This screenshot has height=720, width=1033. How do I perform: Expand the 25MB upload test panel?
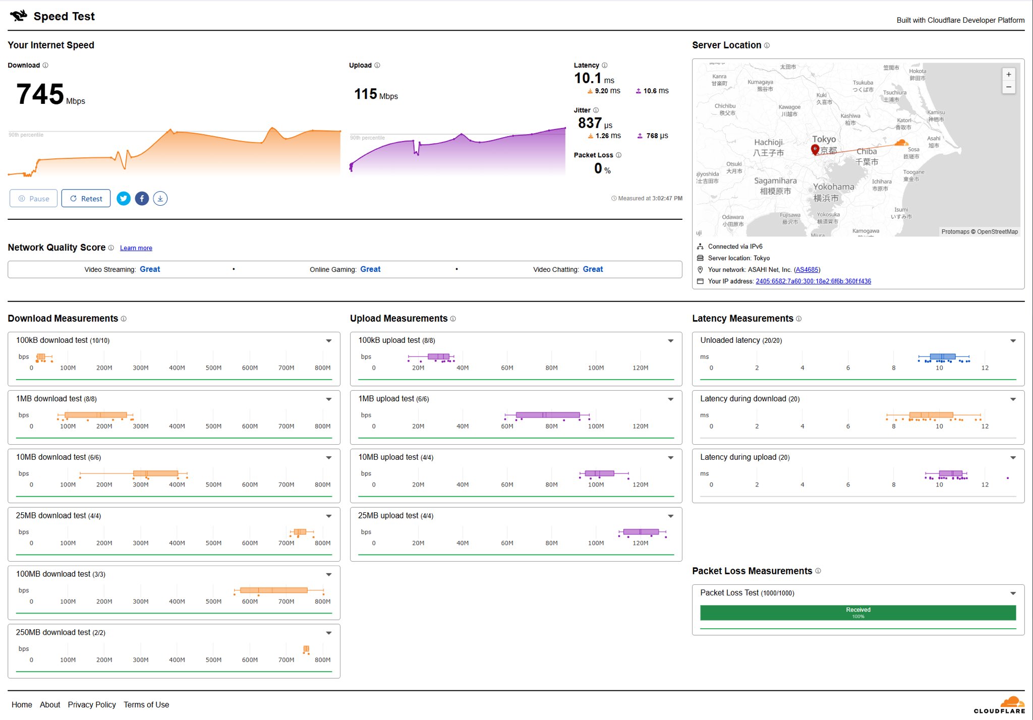pyautogui.click(x=671, y=516)
